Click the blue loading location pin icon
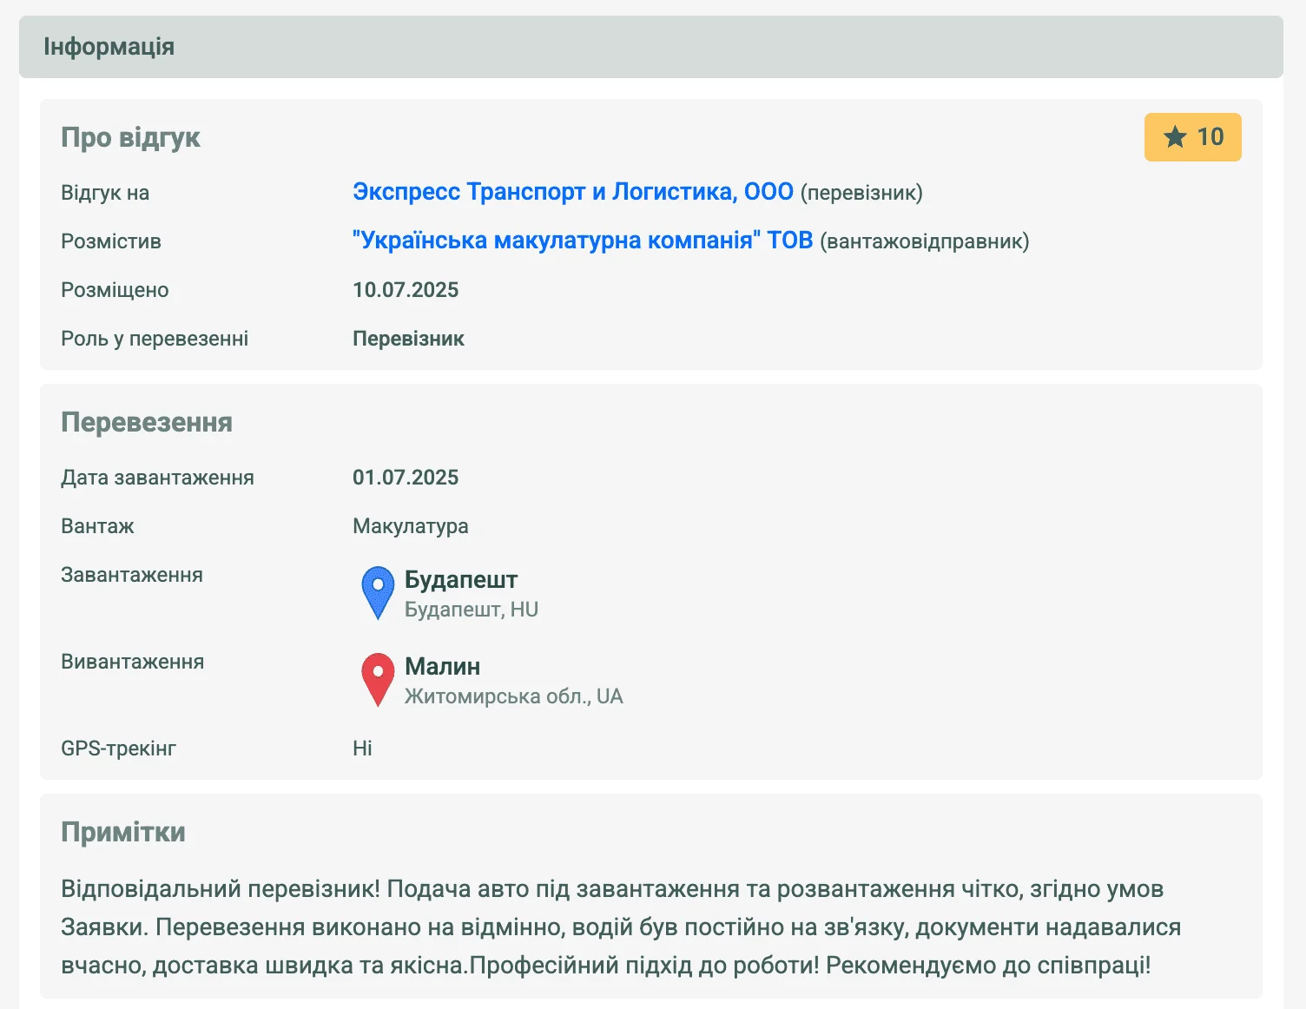 tap(378, 591)
